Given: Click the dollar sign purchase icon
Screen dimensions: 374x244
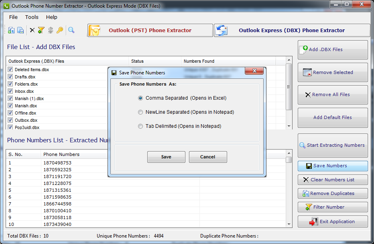Looking at the screenshot, I should click(x=50, y=30).
